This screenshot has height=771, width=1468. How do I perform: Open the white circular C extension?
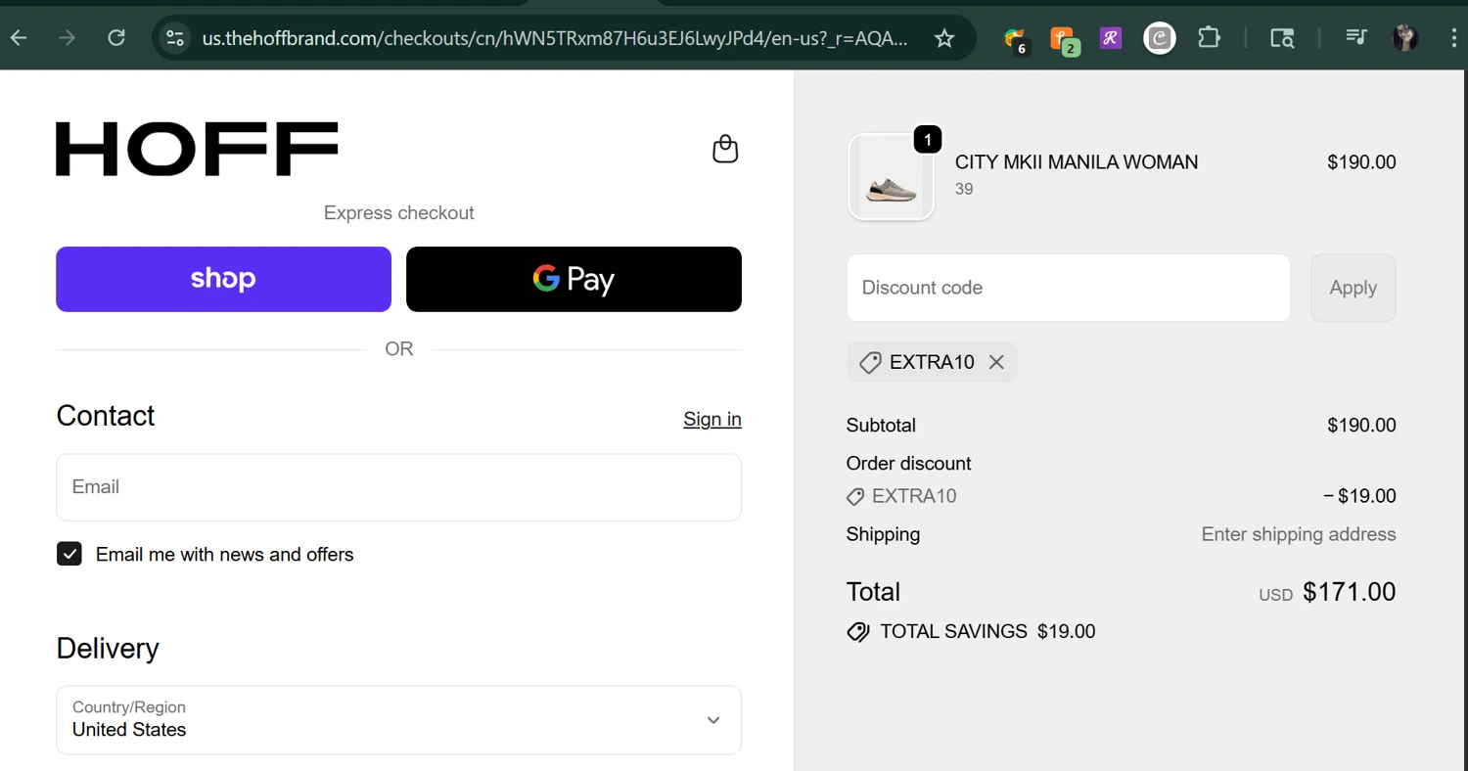[1160, 38]
